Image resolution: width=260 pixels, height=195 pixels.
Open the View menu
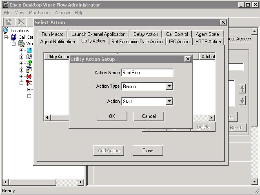[x=20, y=13]
